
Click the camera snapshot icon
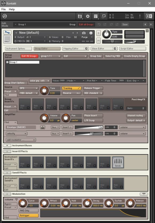(84, 33)
